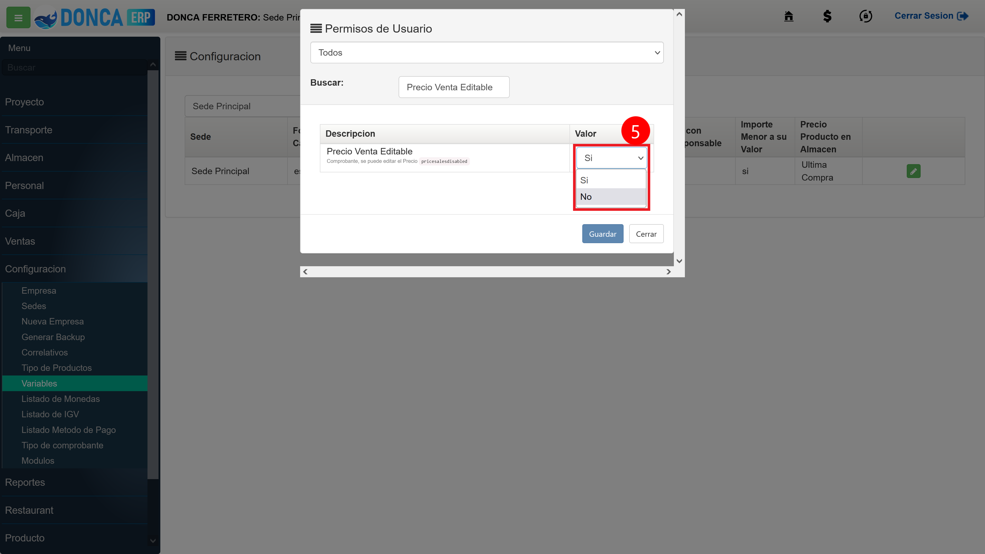Open the home icon in header
This screenshot has width=985, height=554.
click(789, 16)
